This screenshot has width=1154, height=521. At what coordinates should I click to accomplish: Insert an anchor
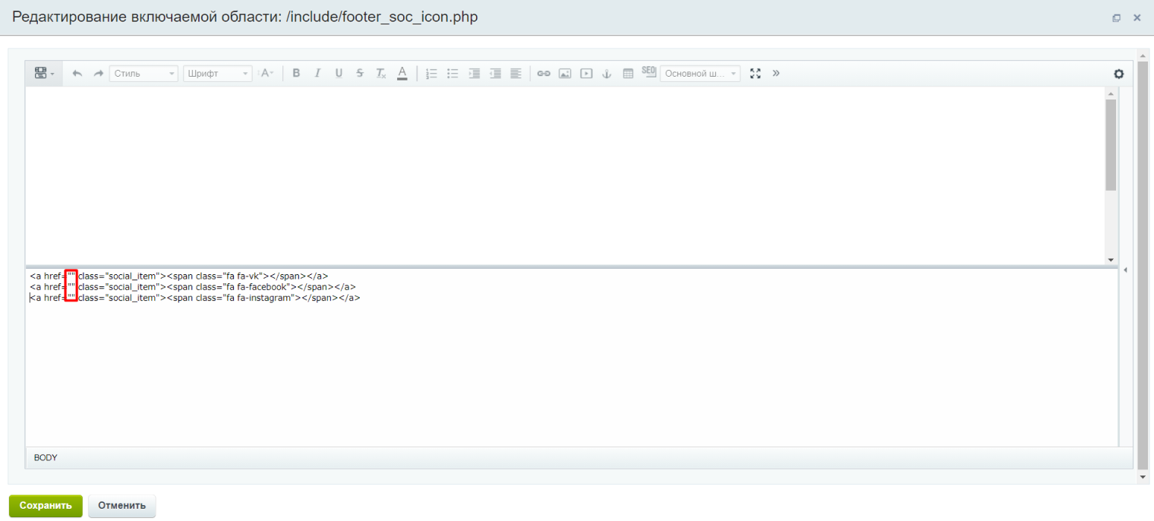[607, 74]
